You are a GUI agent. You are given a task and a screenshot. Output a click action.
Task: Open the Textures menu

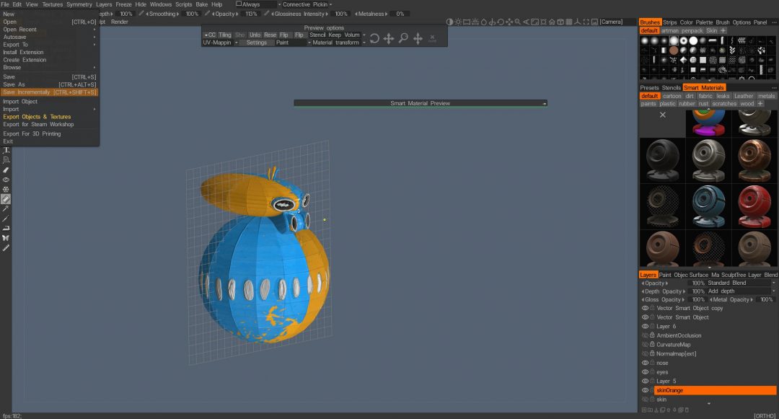[x=52, y=4]
